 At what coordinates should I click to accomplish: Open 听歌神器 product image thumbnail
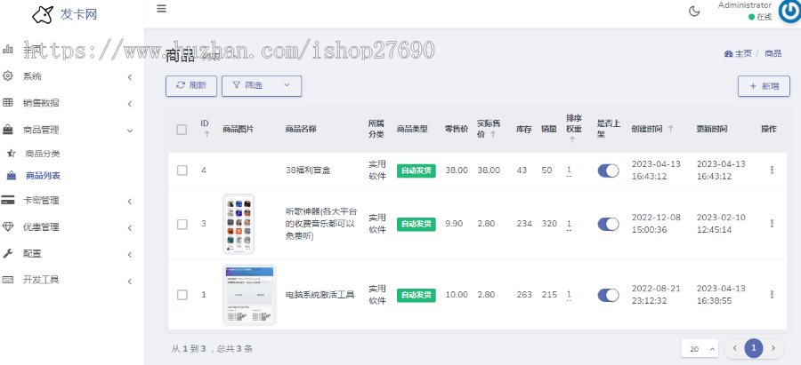pos(239,224)
